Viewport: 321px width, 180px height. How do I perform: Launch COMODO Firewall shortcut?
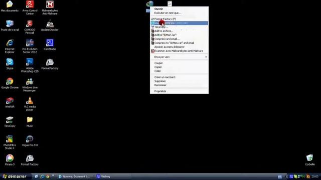[30, 27]
